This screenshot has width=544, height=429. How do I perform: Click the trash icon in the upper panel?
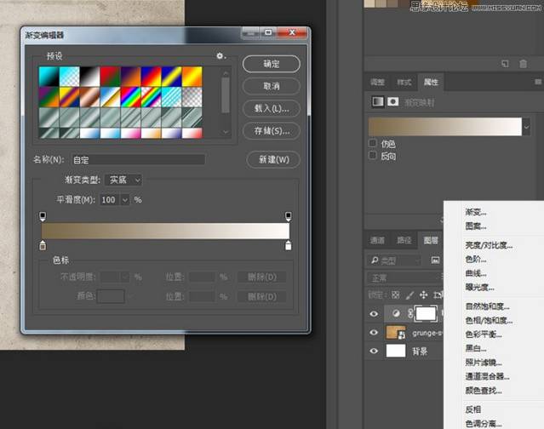(522, 63)
